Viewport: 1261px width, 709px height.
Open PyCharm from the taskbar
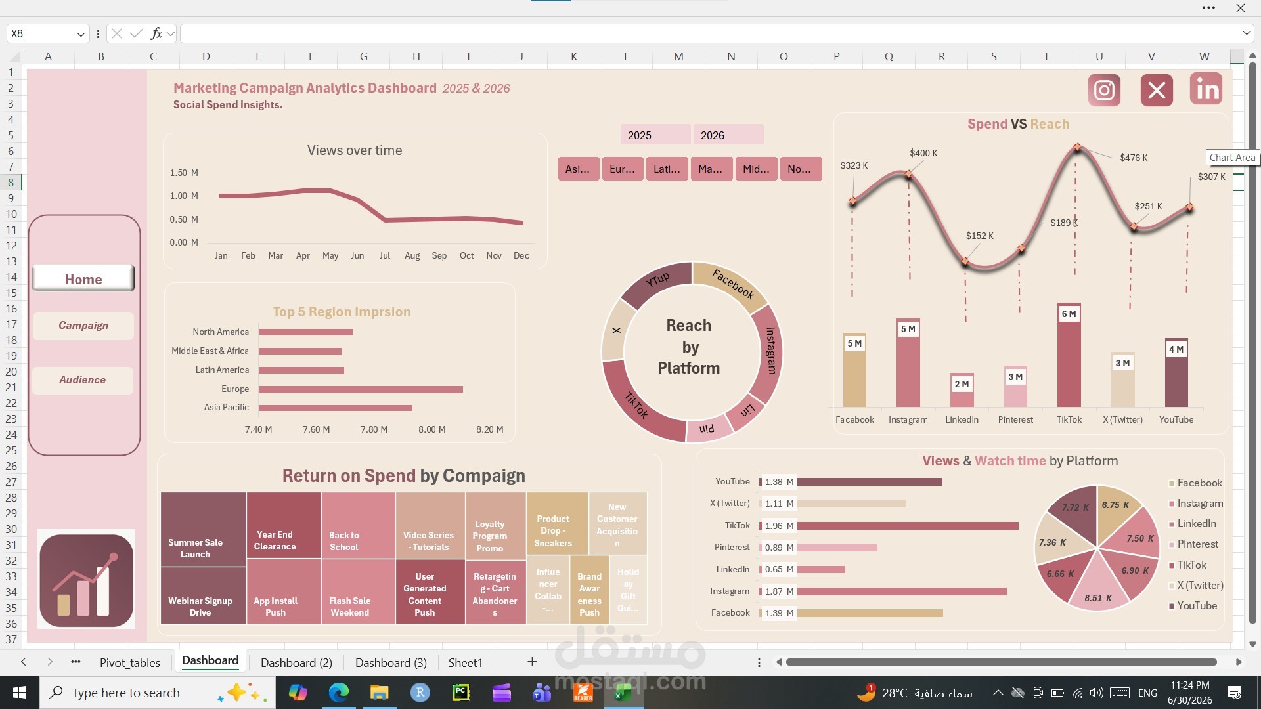[461, 693]
